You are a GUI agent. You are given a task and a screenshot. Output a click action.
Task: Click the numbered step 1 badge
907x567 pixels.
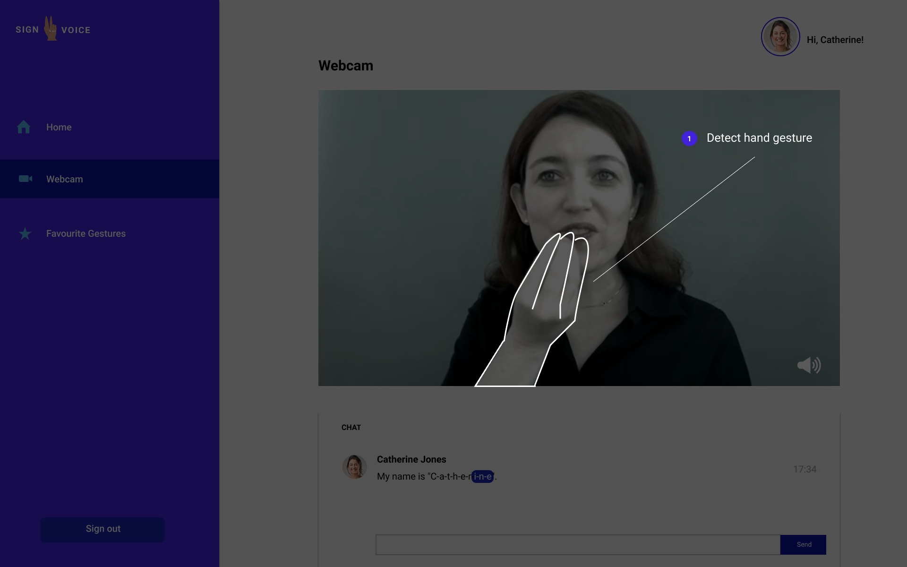click(689, 138)
